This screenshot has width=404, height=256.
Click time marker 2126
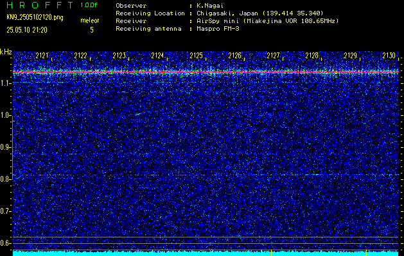[234, 56]
